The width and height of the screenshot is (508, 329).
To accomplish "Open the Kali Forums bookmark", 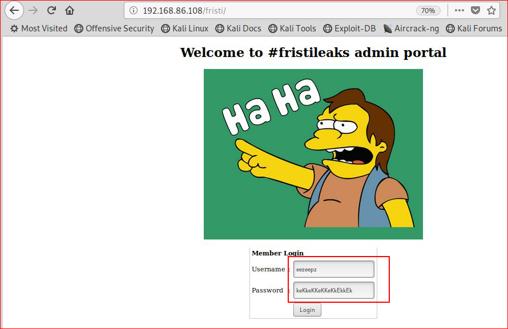I will (x=474, y=29).
